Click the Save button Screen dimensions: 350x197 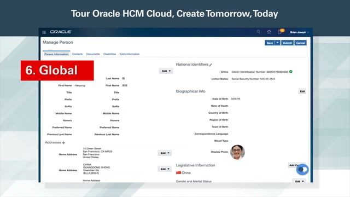pyautogui.click(x=270, y=43)
